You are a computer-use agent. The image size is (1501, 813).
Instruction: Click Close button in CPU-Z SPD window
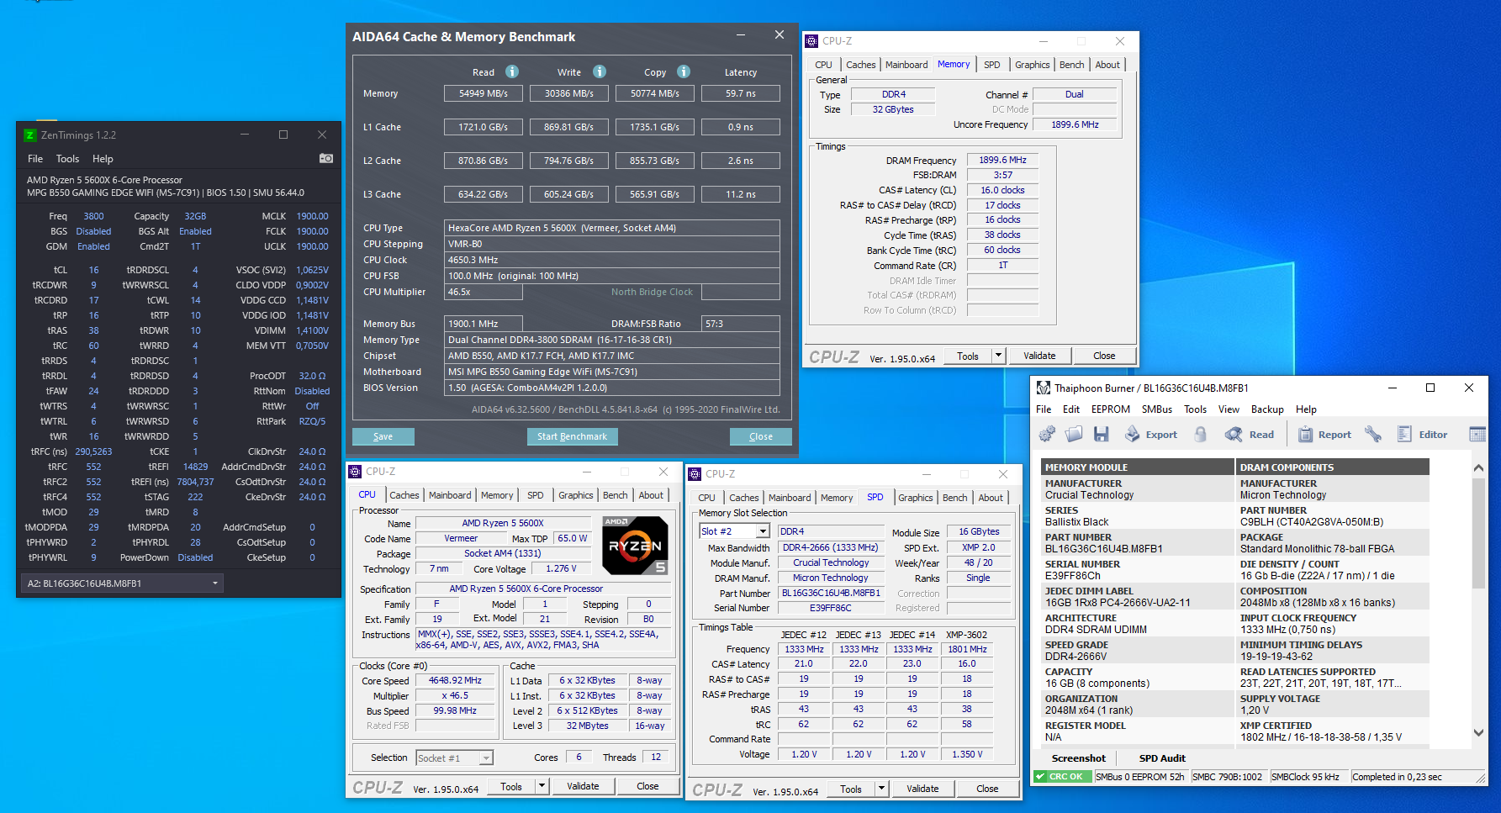987,789
